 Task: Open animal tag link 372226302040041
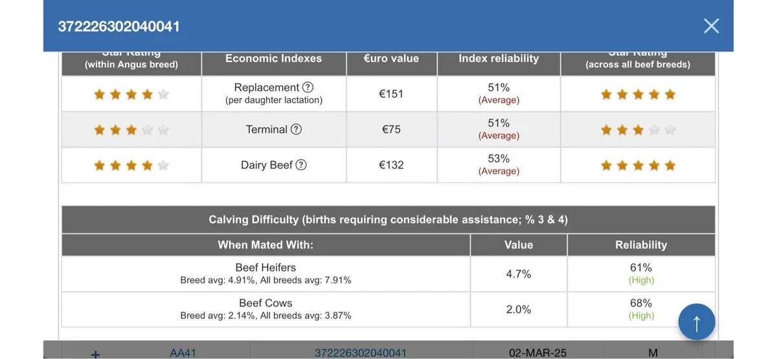click(x=361, y=353)
